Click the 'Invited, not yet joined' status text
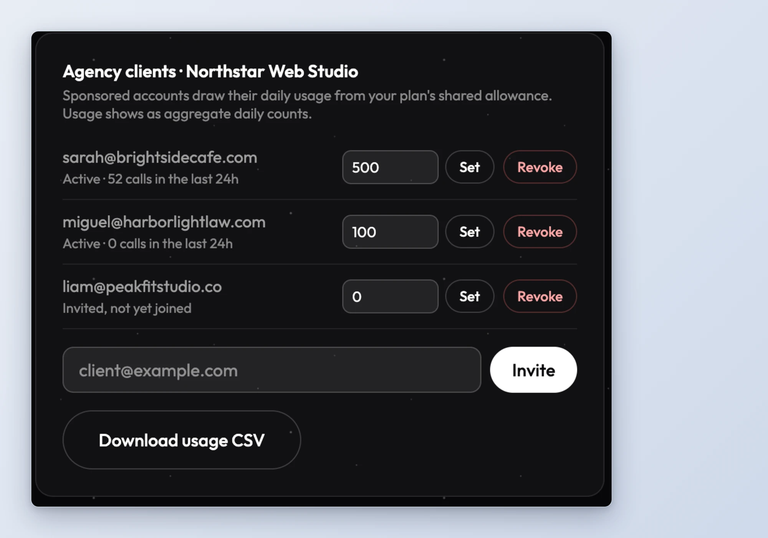The width and height of the screenshot is (768, 538). click(127, 308)
